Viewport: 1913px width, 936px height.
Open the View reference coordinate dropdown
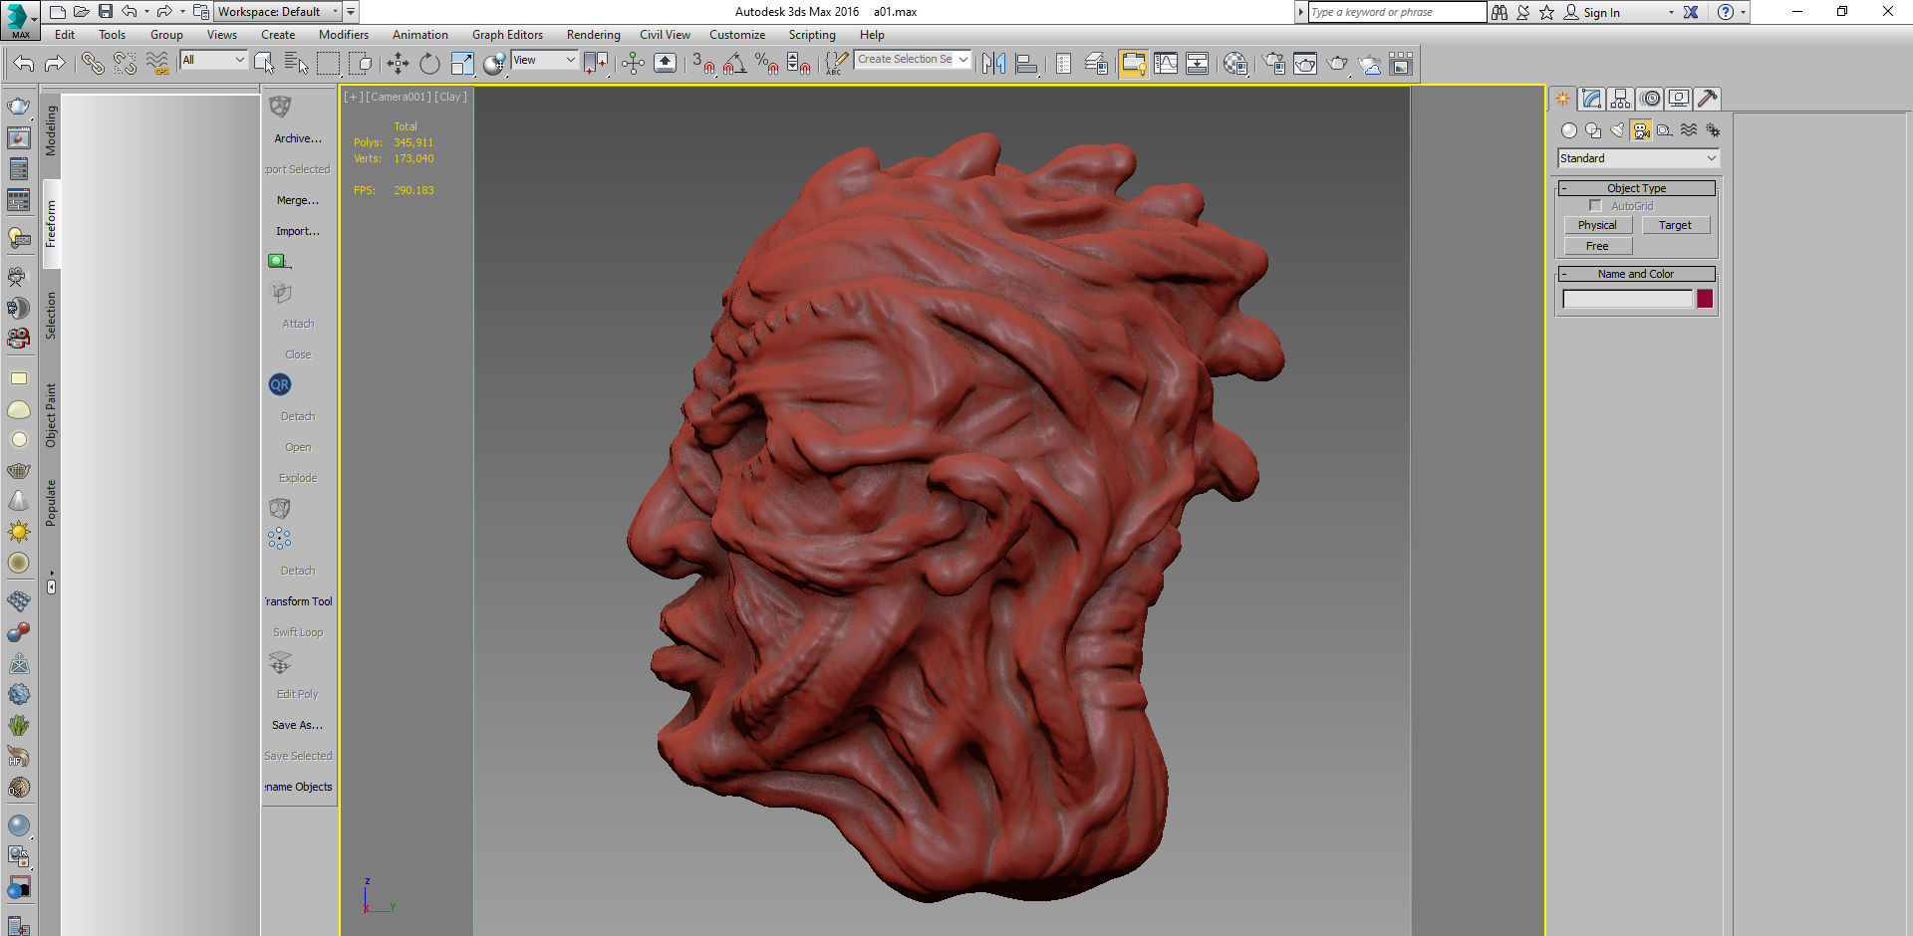pos(544,61)
